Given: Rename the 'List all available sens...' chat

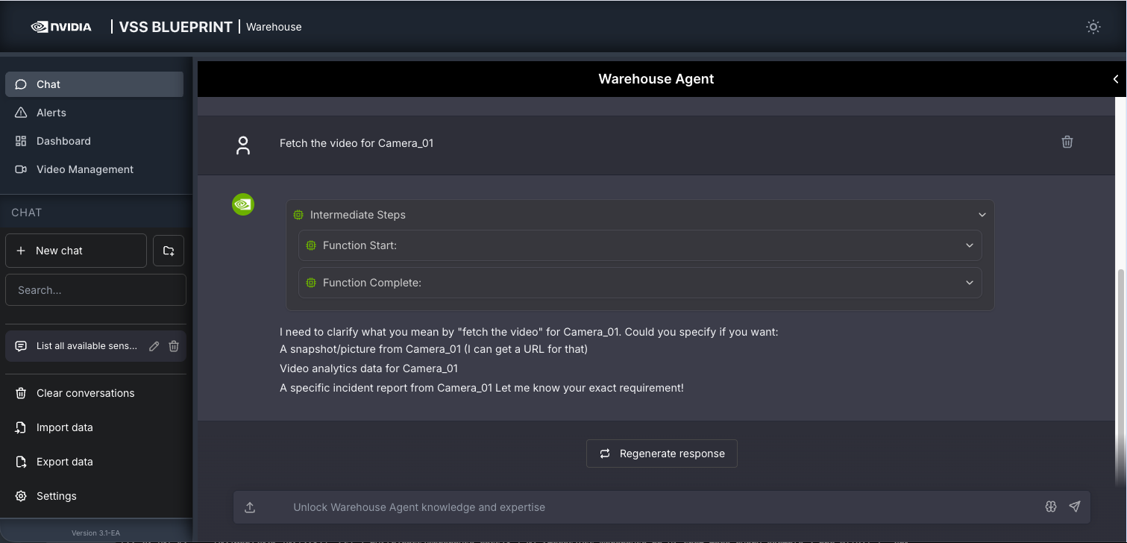Looking at the screenshot, I should (154, 346).
